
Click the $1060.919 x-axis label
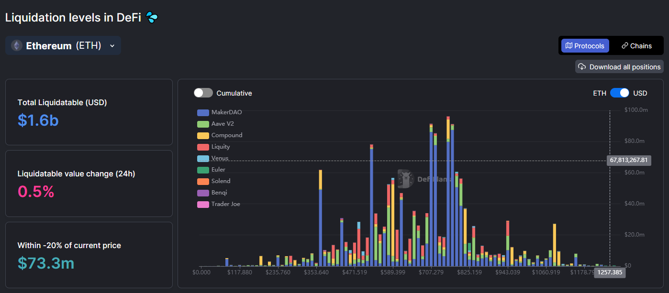pos(546,272)
